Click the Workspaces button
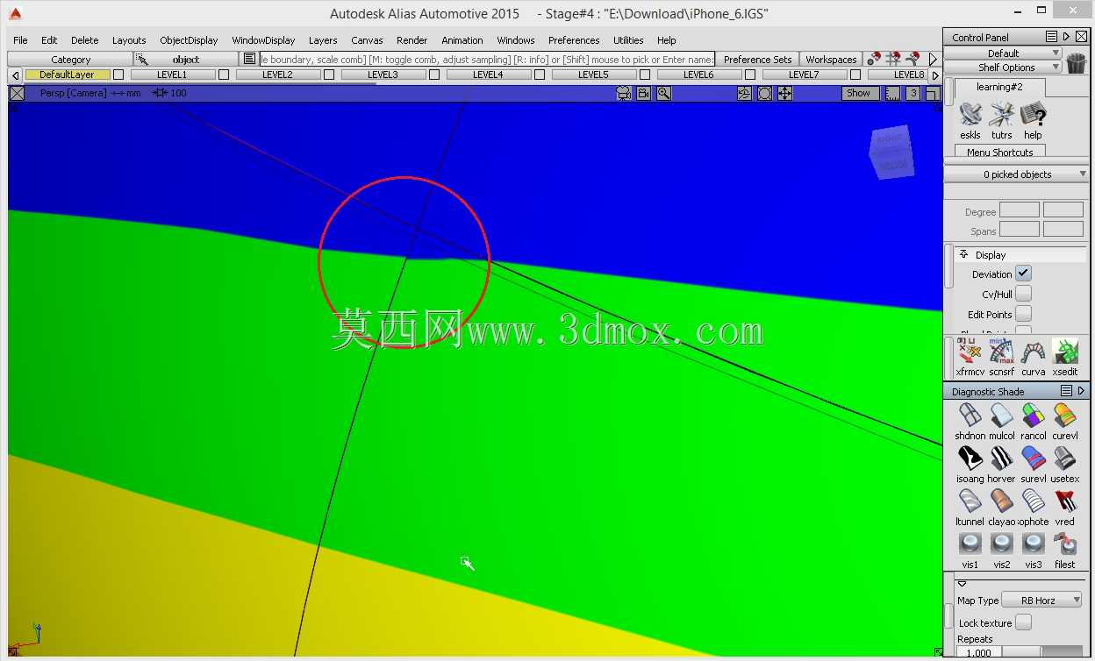 pos(831,60)
